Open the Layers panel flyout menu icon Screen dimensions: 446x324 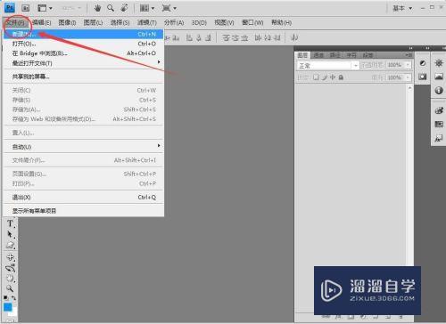click(409, 55)
